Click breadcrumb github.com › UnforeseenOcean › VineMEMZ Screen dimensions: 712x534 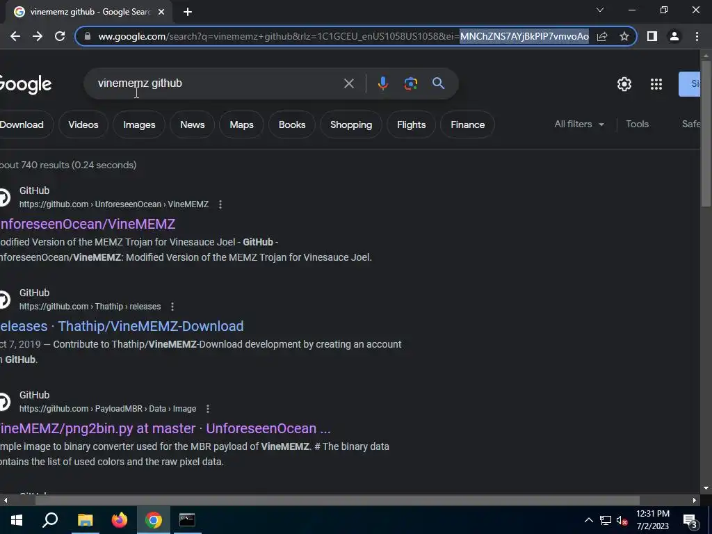coord(114,204)
